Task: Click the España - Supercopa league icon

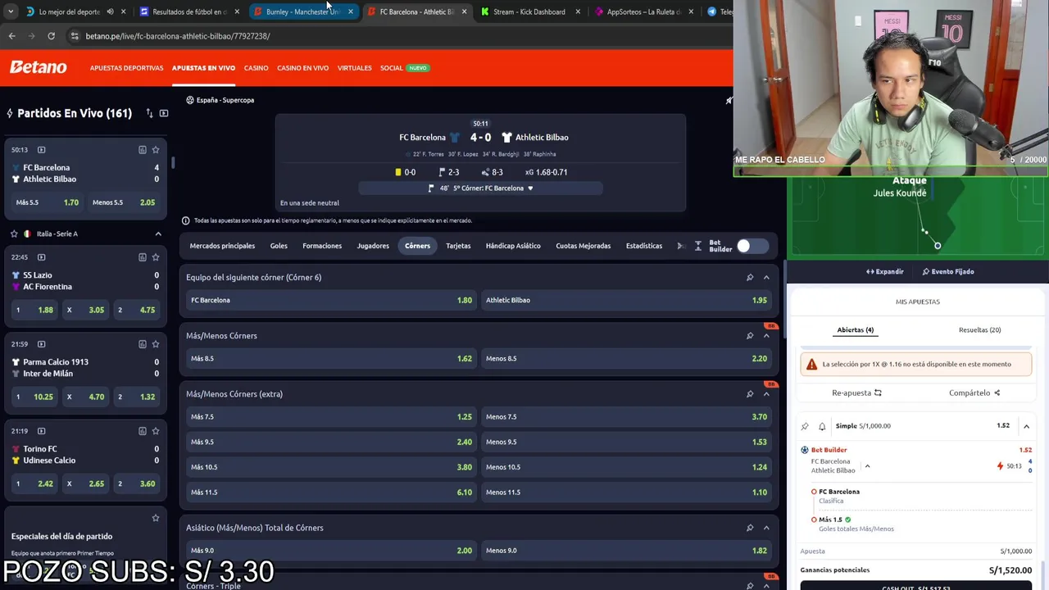Action: (x=189, y=100)
